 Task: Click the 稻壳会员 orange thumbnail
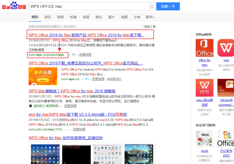pos(43,76)
